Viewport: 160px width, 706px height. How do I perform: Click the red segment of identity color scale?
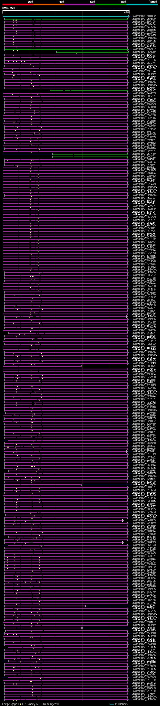coord(18,5)
